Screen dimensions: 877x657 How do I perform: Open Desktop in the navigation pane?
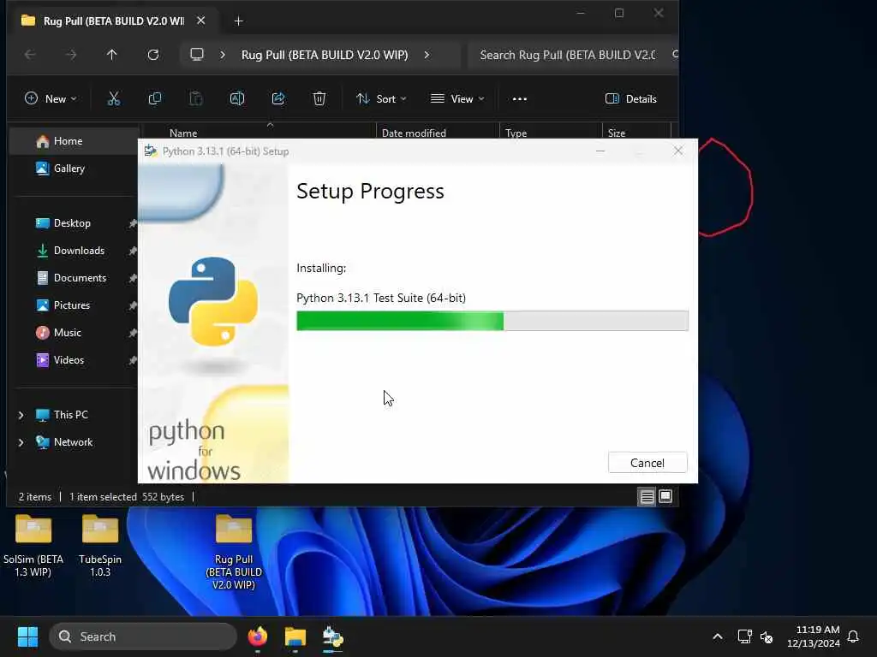pos(74,223)
